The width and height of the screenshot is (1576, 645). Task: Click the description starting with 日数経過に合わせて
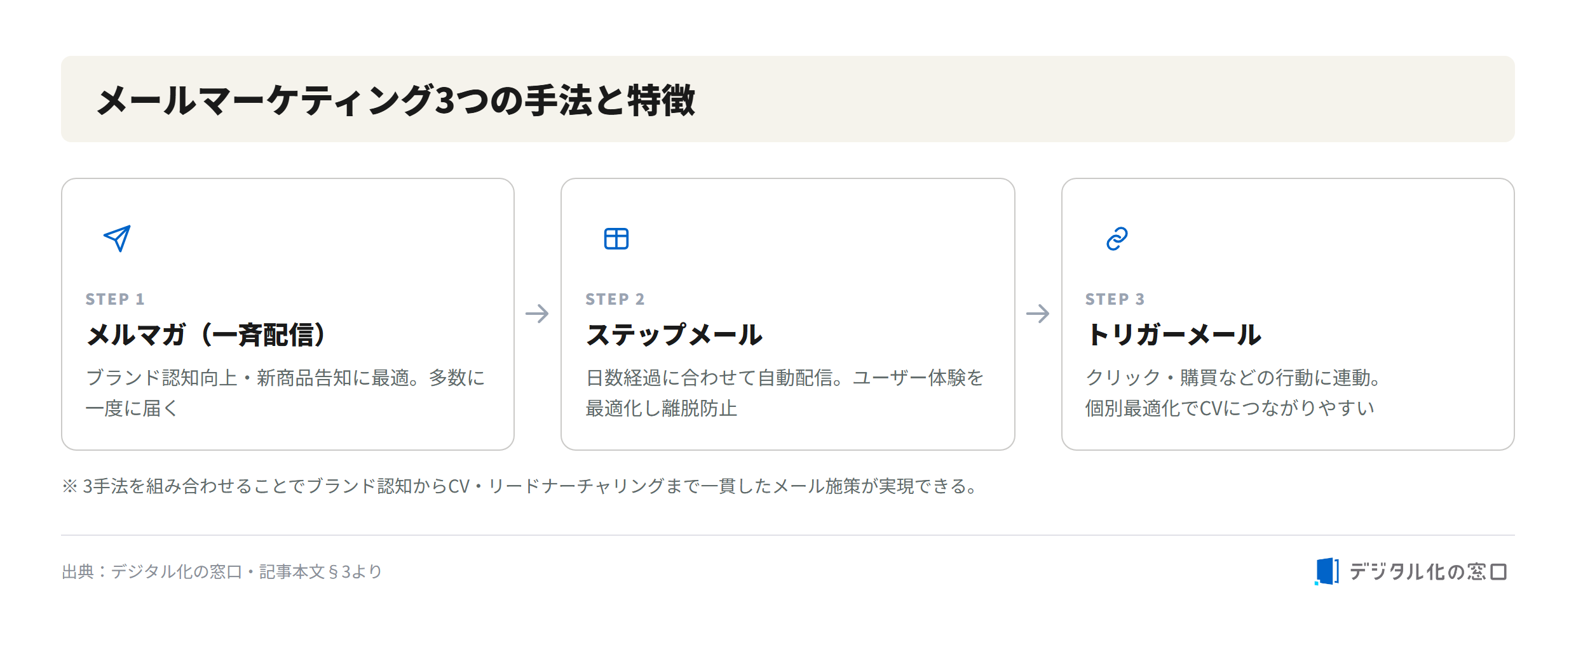coord(785,393)
